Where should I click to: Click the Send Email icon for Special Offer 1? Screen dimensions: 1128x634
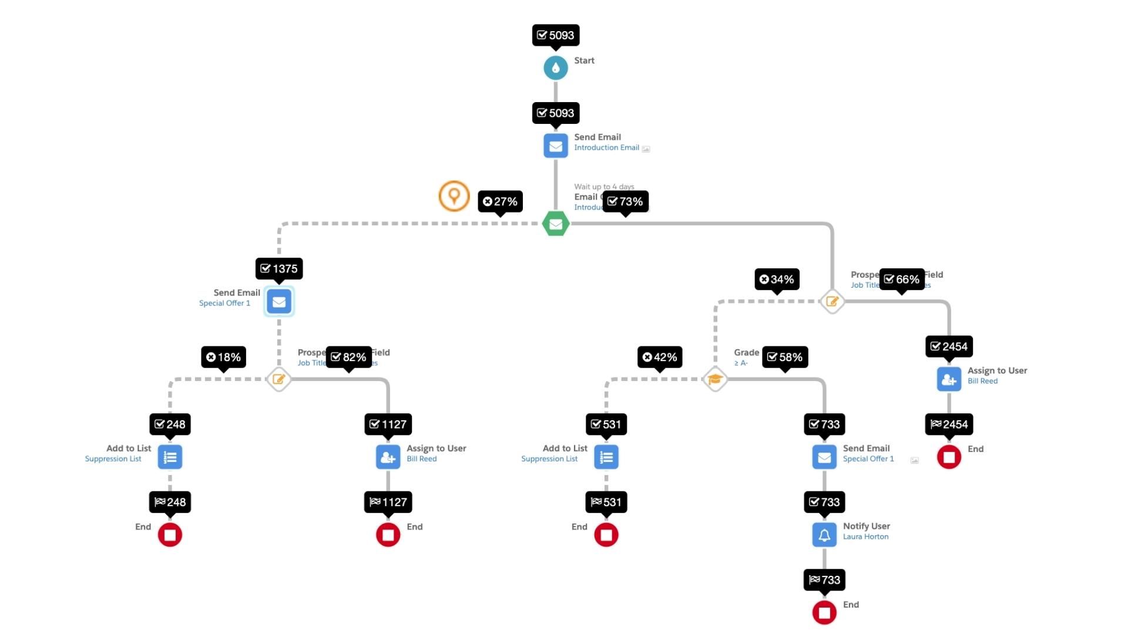point(279,302)
